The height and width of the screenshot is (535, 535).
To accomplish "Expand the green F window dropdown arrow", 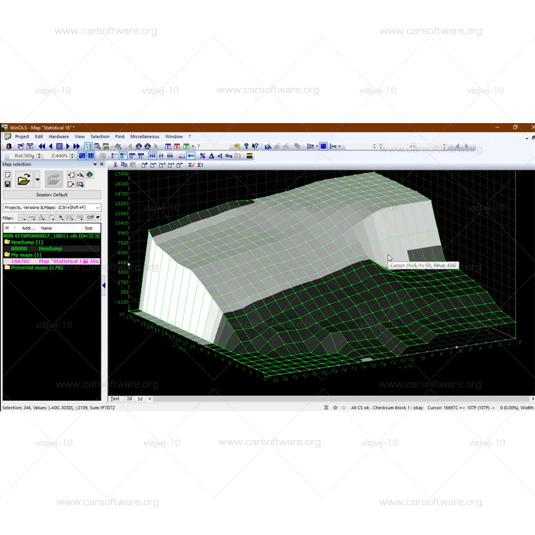I will tap(193, 146).
